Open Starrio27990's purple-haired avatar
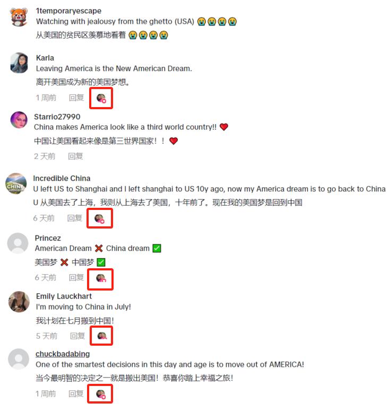Screen dimensions: 388x404 (19, 120)
